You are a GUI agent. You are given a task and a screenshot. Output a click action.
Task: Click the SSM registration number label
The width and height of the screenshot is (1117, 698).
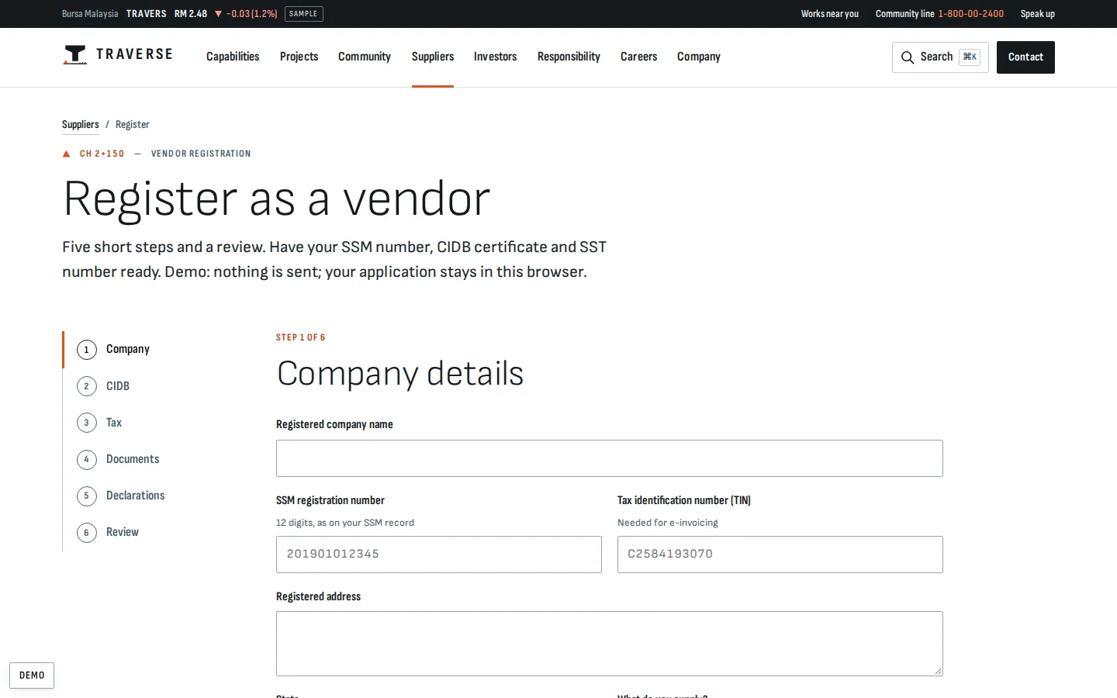[330, 500]
